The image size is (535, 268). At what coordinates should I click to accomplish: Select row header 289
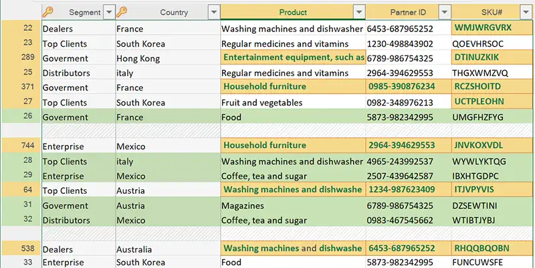pyautogui.click(x=22, y=57)
